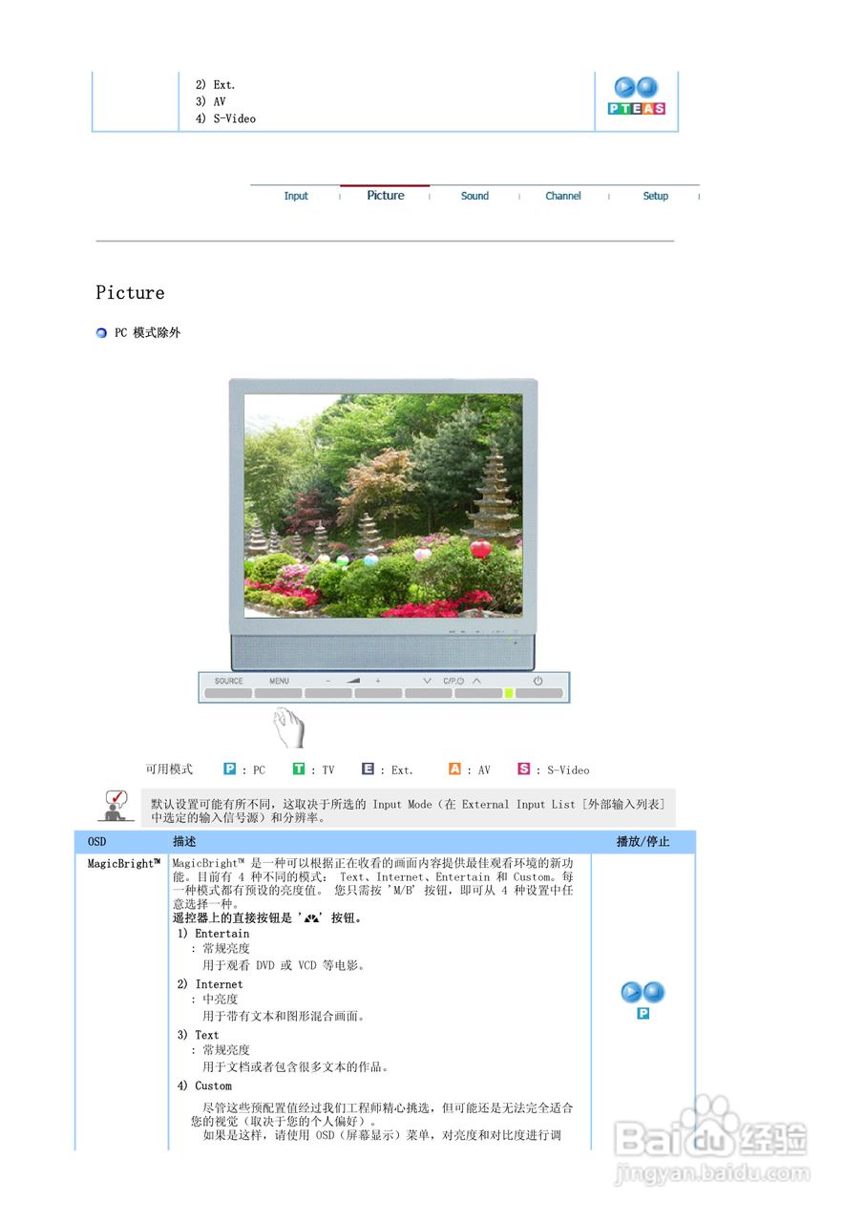Image resolution: width=864 pixels, height=1222 pixels.
Task: Click the bold line 遥控器上的直接按钮是
Action: (267, 918)
